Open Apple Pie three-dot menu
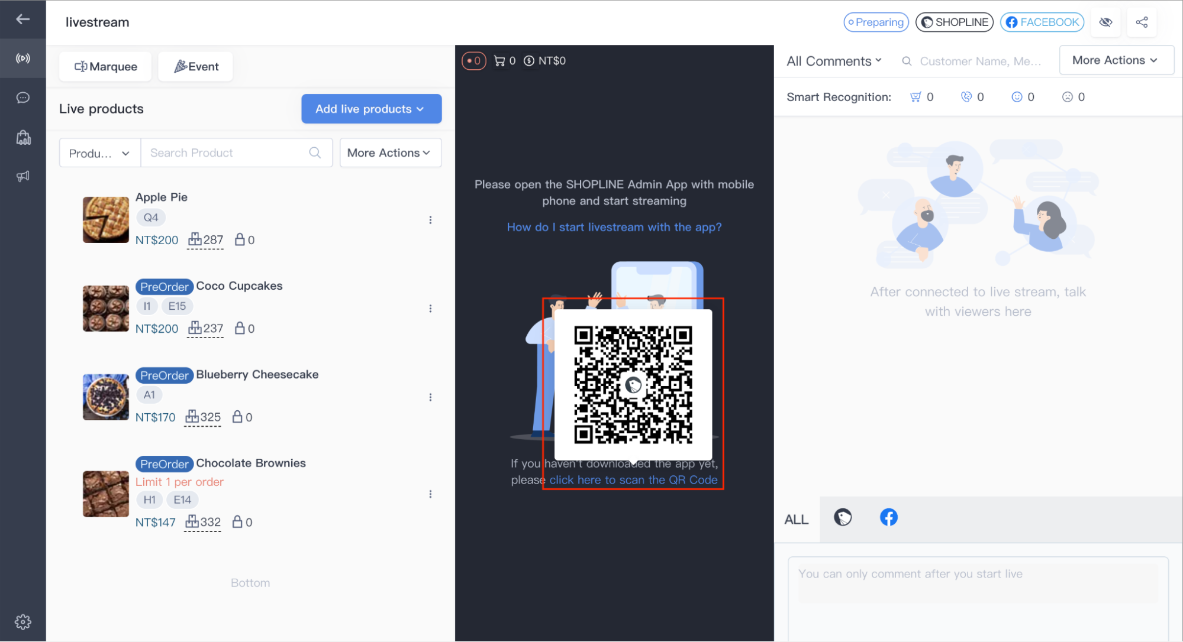The width and height of the screenshot is (1183, 642). coord(430,220)
